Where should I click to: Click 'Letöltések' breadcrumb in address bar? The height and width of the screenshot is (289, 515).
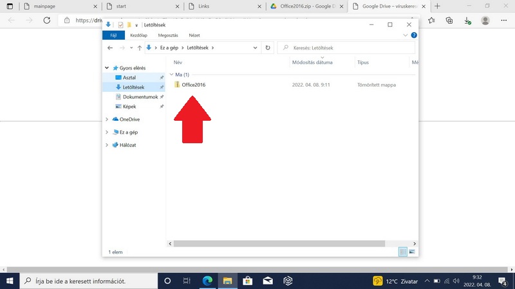[198, 48]
